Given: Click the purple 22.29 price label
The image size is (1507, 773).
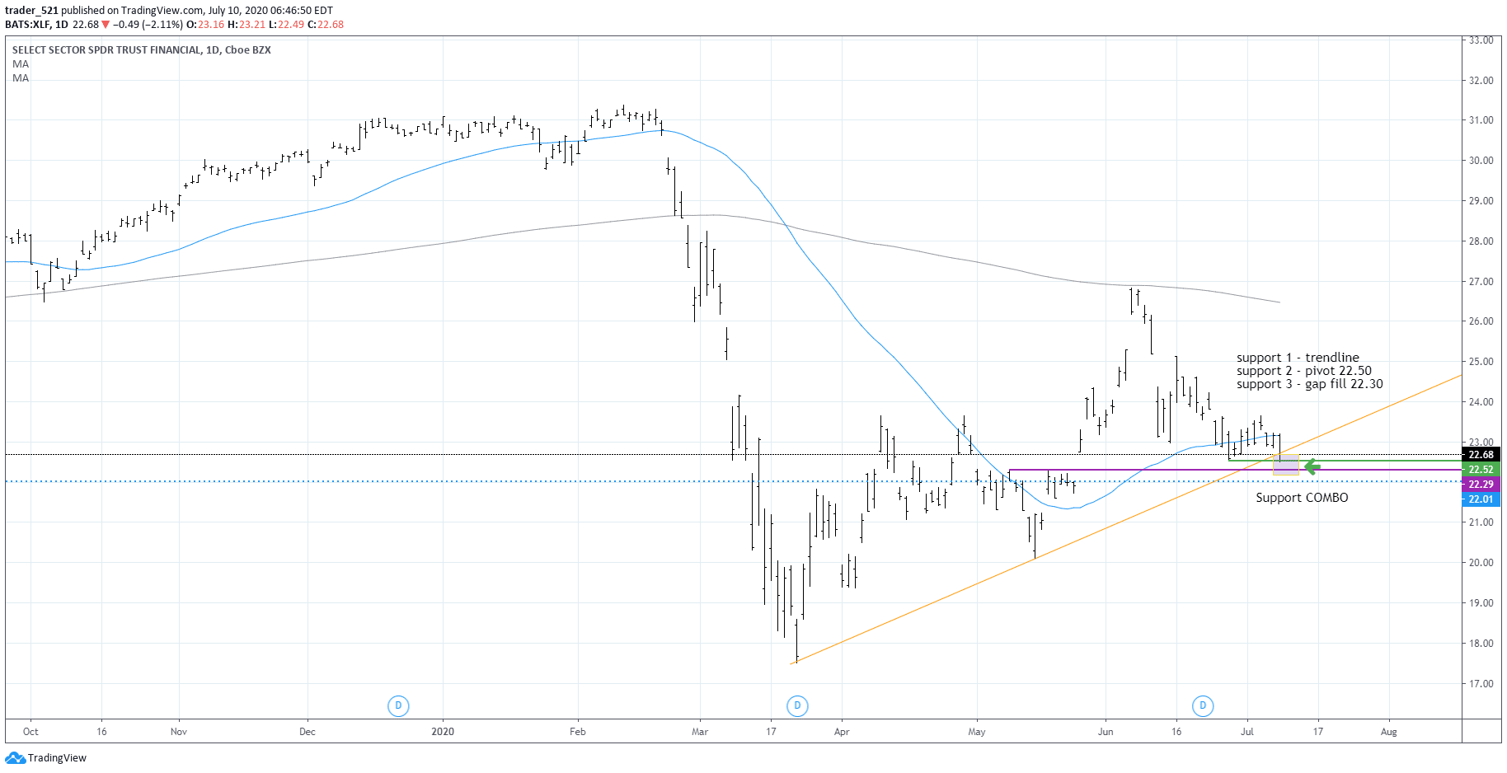Looking at the screenshot, I should (1481, 484).
